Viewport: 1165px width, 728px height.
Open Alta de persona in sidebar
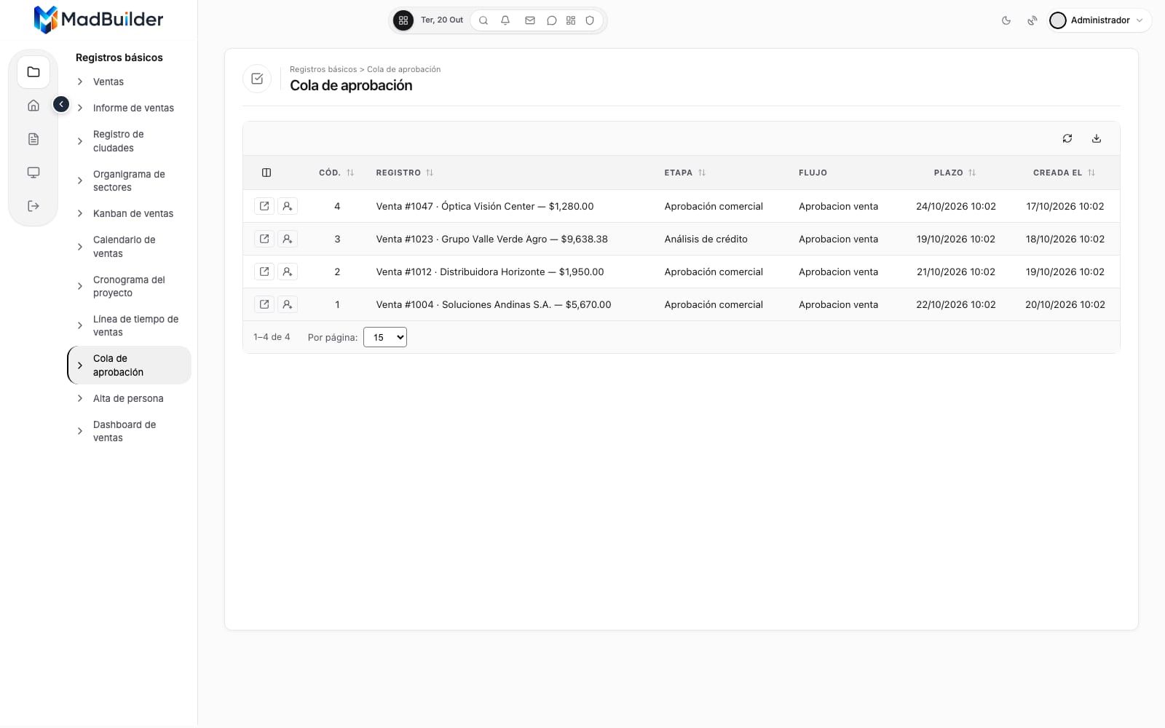click(x=129, y=398)
